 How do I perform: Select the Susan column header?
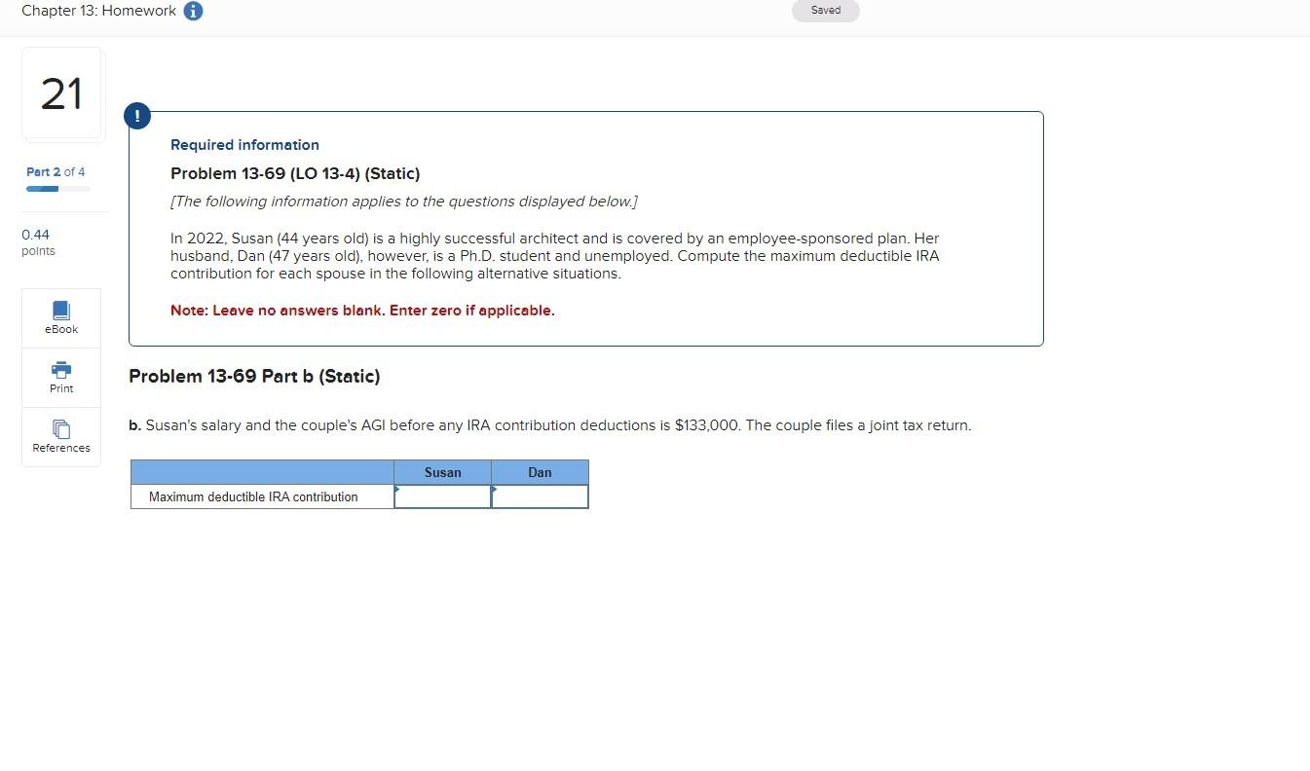pos(443,472)
